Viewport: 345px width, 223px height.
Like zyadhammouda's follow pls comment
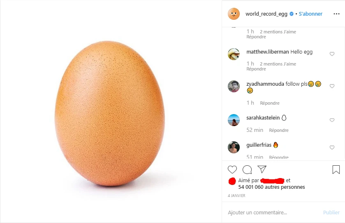point(332,86)
